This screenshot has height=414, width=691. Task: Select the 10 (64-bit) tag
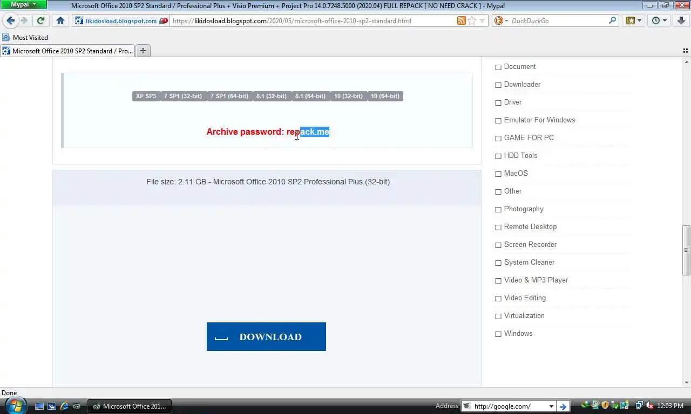point(385,96)
